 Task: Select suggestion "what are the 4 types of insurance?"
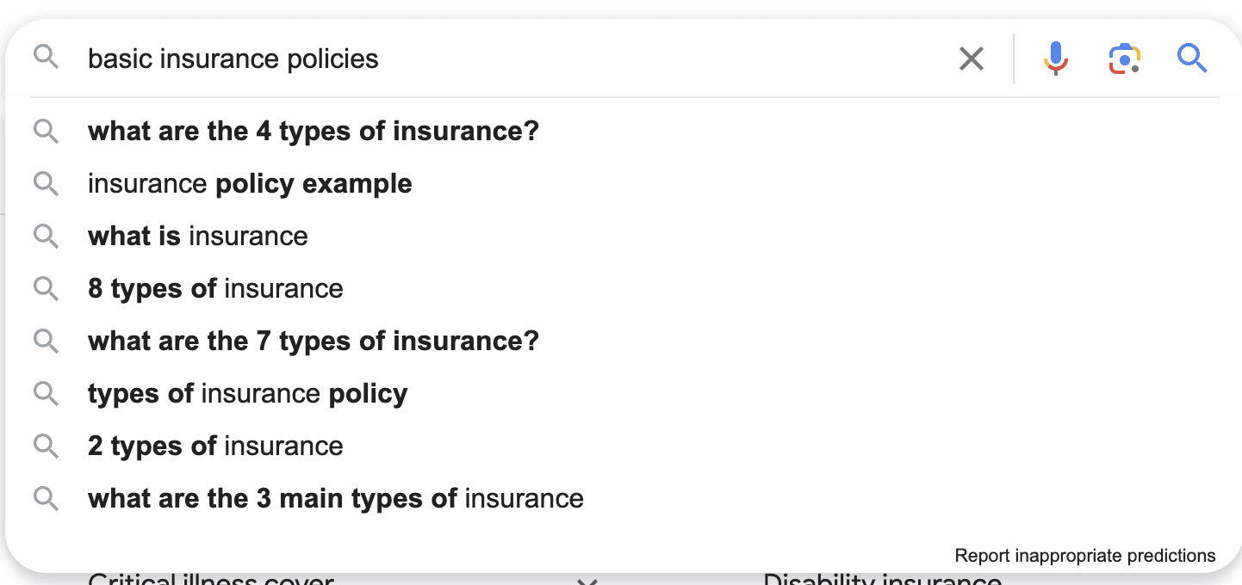coord(314,132)
